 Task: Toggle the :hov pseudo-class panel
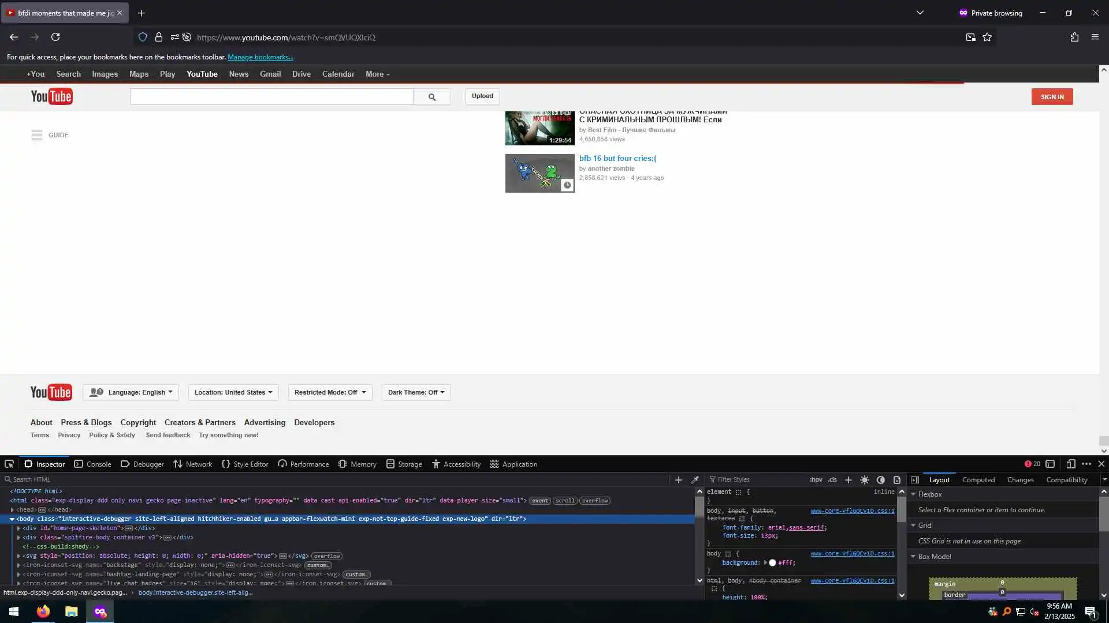[816, 479]
